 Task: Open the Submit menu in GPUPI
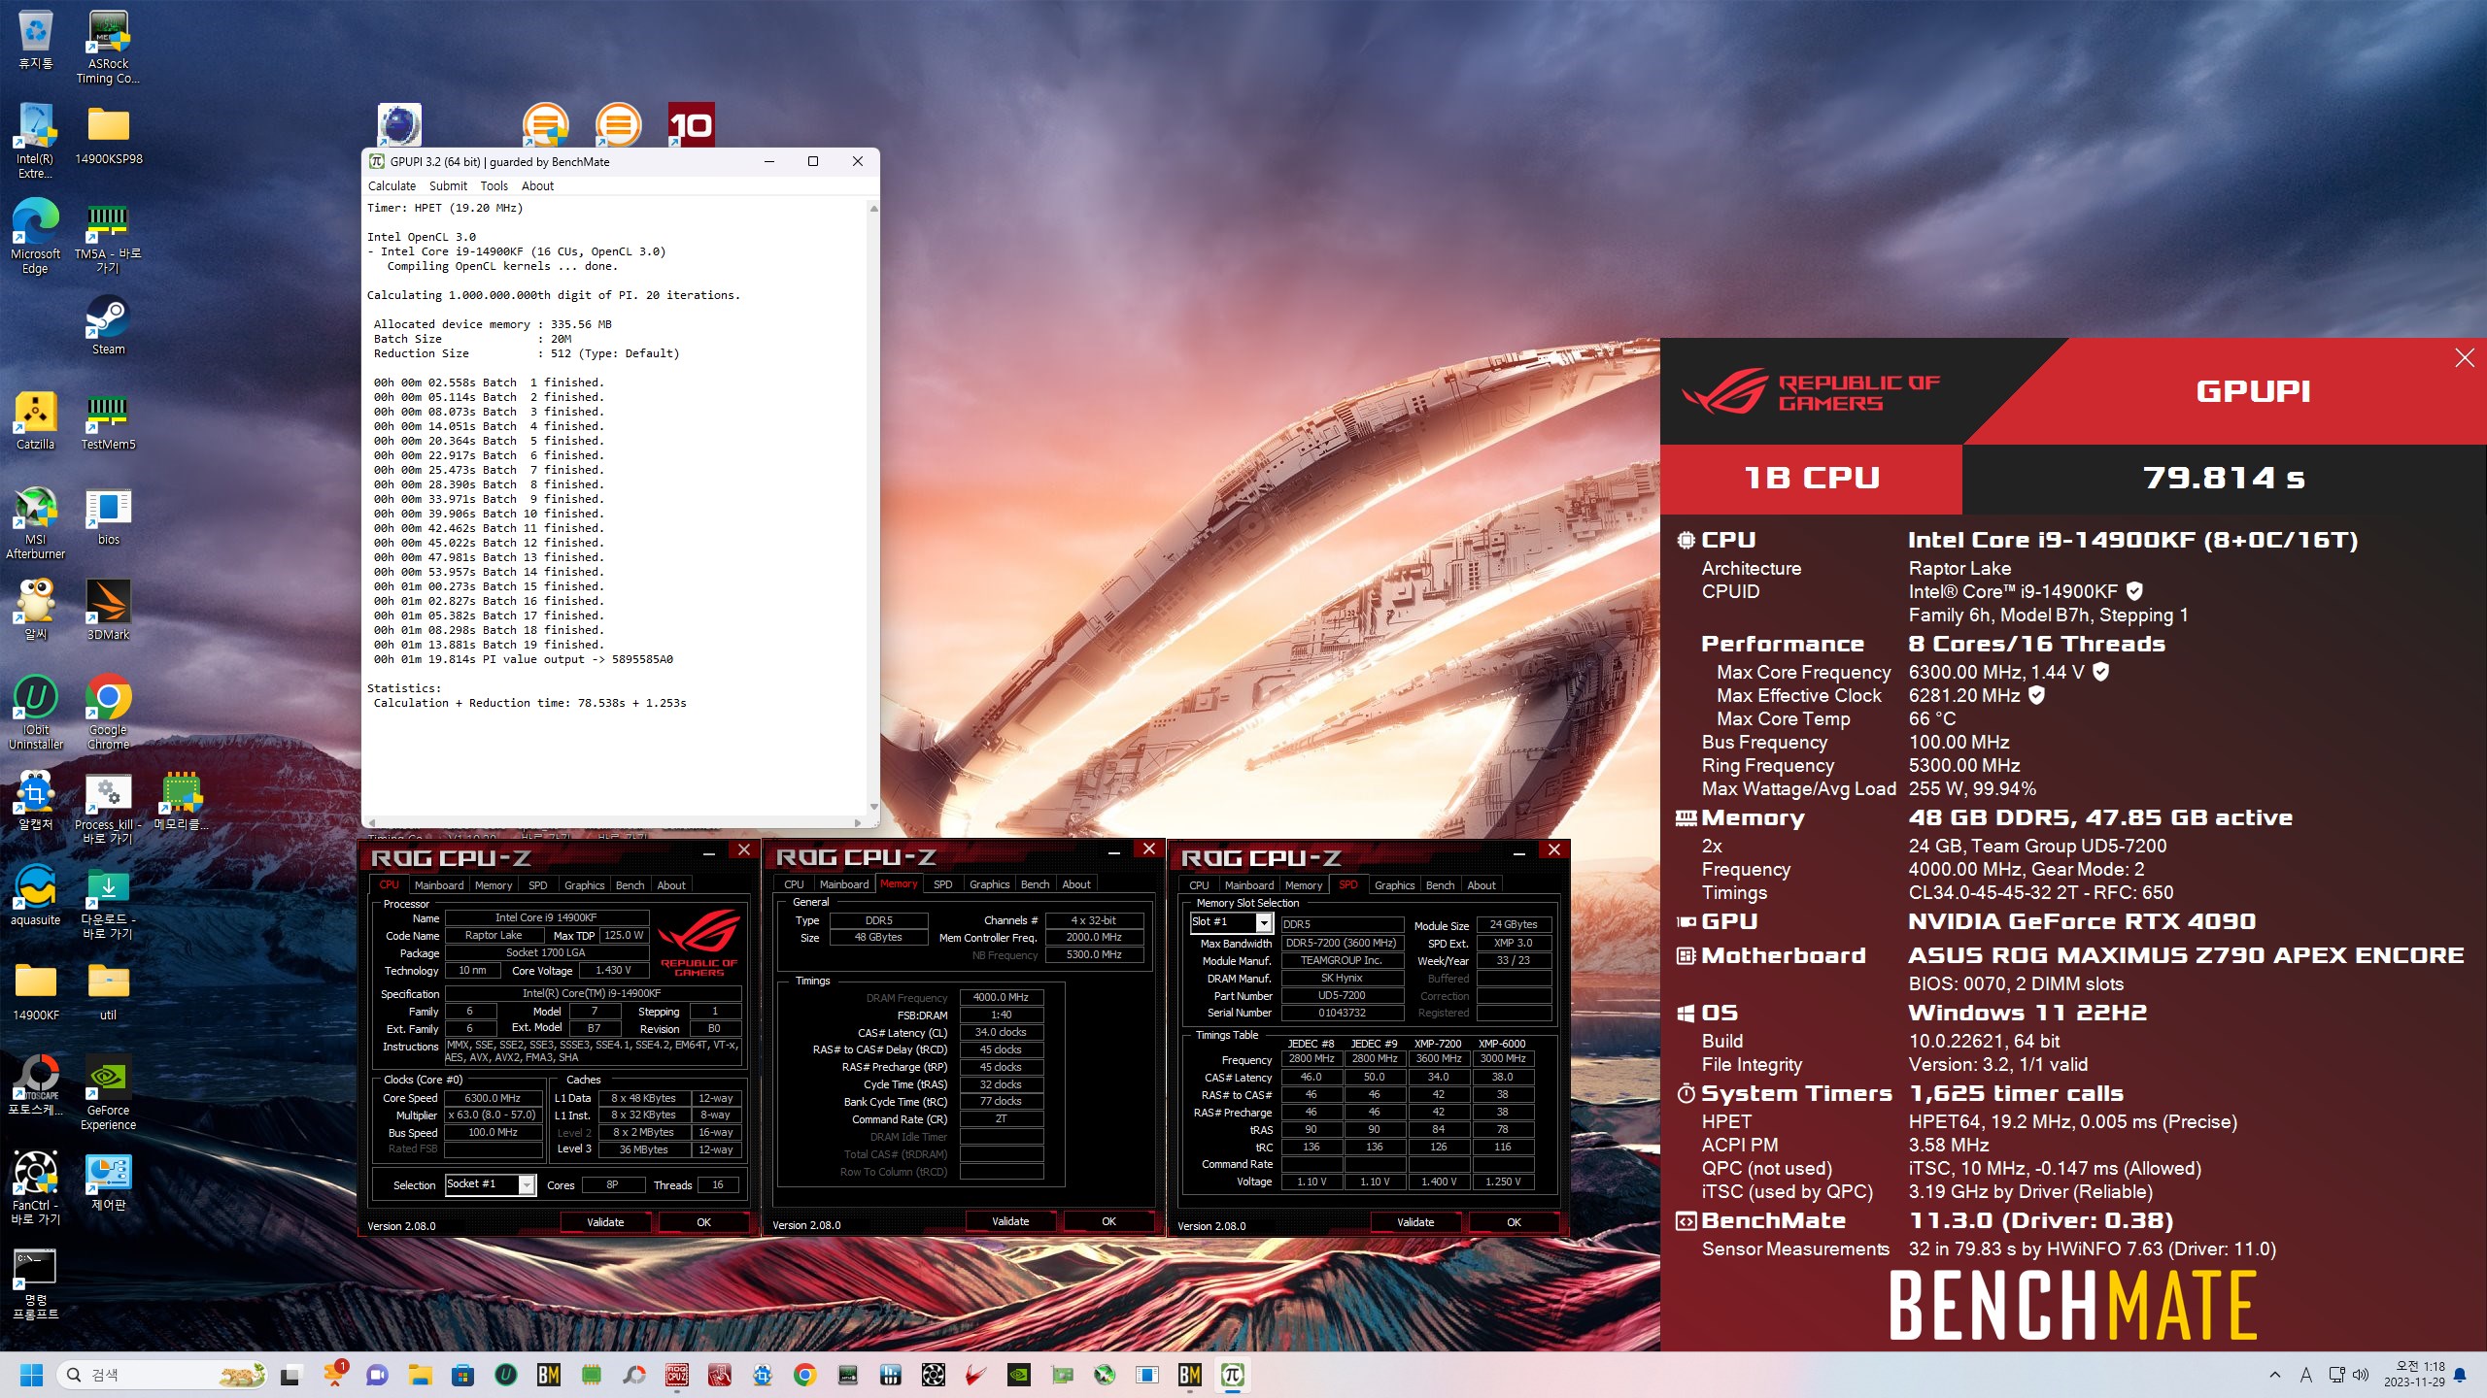tap(448, 186)
